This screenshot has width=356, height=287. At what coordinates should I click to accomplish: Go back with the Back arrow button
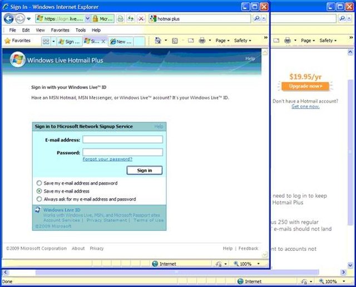pyautogui.click(x=9, y=18)
